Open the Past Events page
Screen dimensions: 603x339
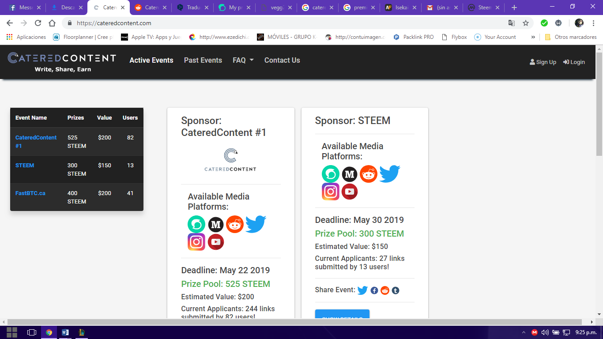(203, 60)
